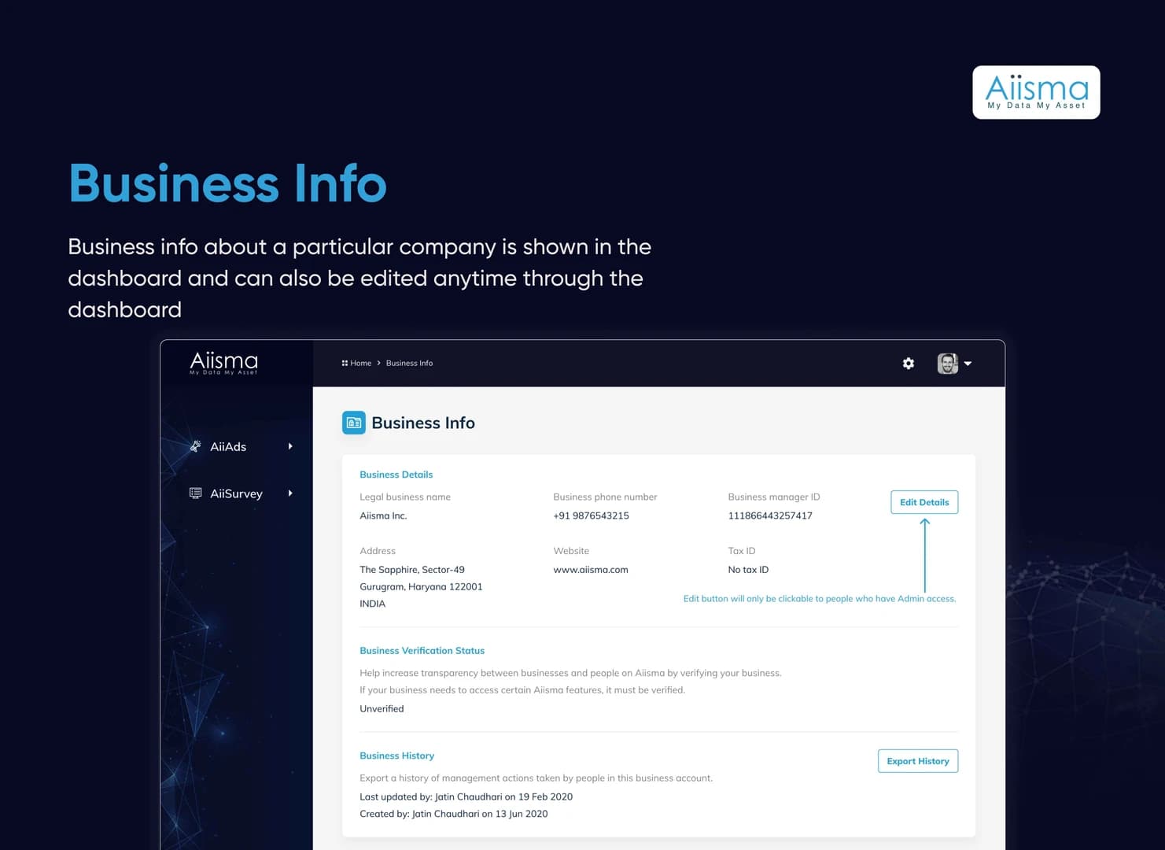Click the Export History button
The width and height of the screenshot is (1165, 850).
pos(918,761)
